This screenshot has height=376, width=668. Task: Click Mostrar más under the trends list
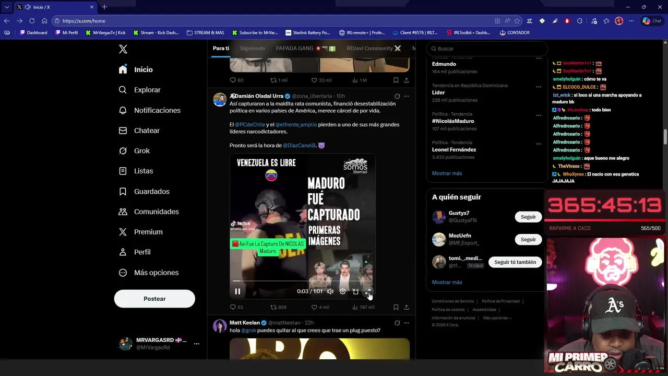coord(447,173)
